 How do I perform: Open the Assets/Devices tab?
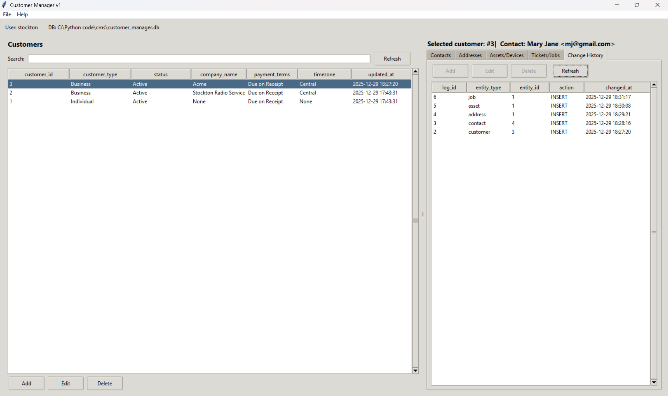(506, 55)
